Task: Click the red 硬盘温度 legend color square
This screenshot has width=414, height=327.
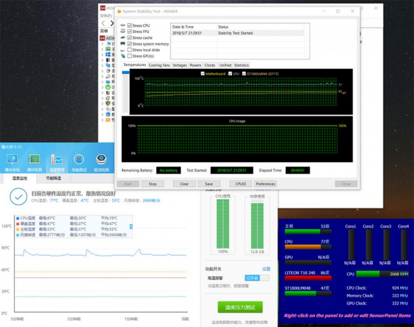Action: [x=18, y=224]
